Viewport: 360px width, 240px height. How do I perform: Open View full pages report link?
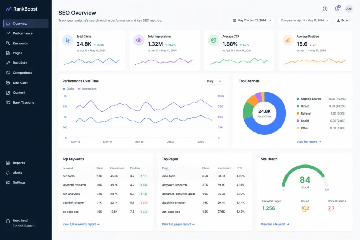(178, 224)
